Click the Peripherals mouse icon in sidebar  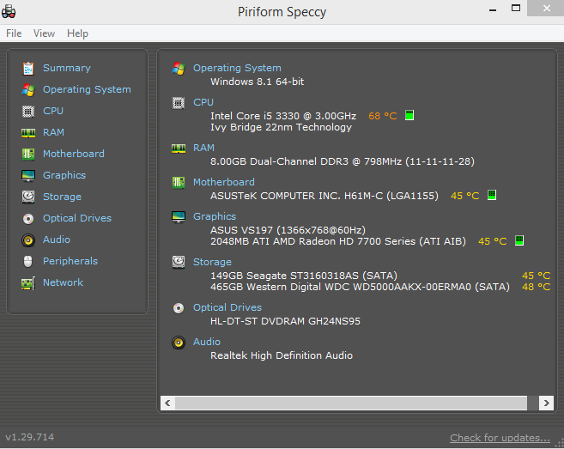tap(28, 262)
